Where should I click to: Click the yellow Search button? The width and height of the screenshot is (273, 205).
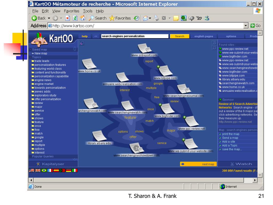click(179, 36)
